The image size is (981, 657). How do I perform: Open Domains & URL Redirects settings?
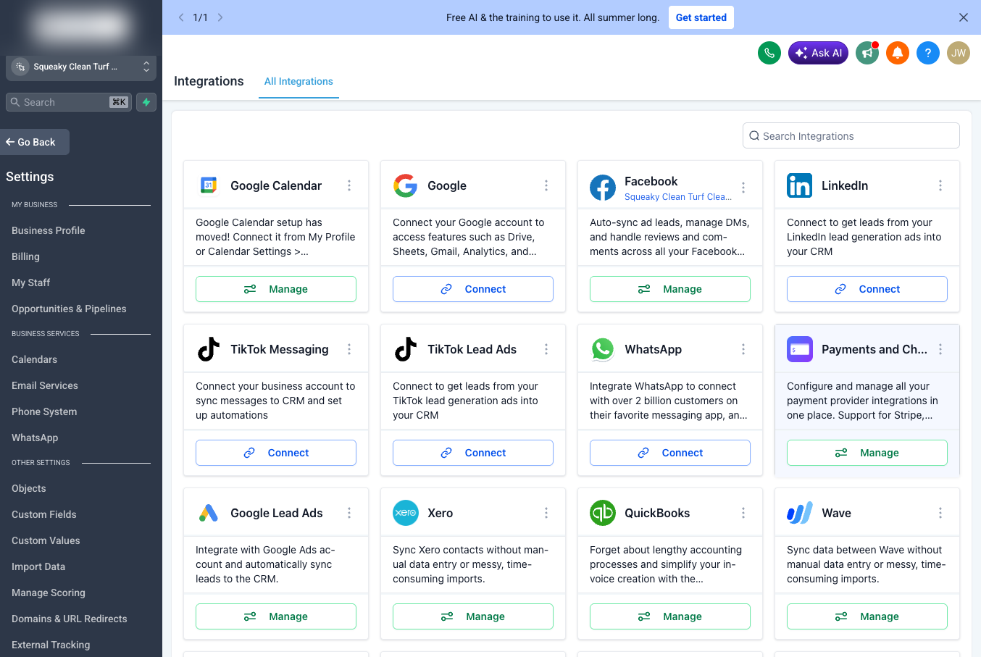click(x=70, y=619)
